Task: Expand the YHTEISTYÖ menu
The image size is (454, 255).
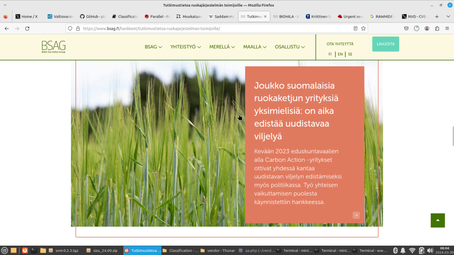Action: (x=186, y=47)
